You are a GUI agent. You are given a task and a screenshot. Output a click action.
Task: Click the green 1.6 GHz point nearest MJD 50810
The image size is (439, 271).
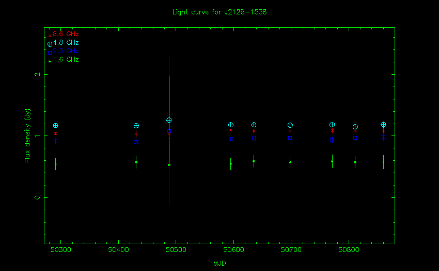[x=355, y=162]
